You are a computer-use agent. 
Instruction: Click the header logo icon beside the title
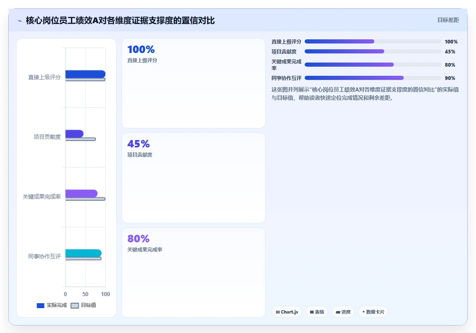tap(20, 21)
